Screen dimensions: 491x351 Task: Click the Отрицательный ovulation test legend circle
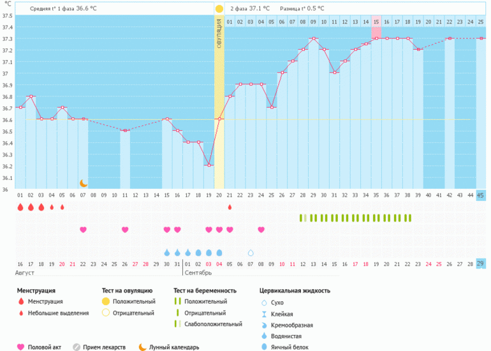click(106, 313)
